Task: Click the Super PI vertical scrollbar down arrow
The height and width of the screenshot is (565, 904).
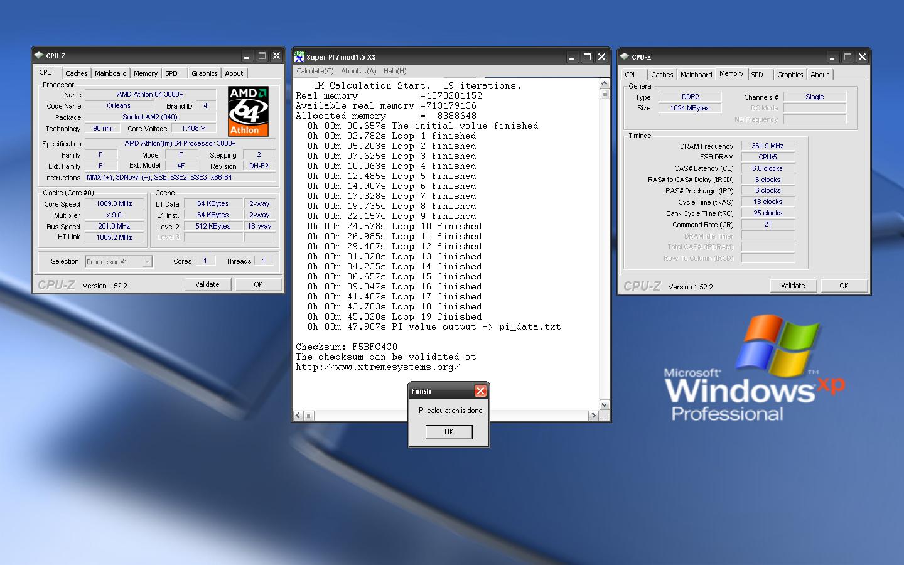Action: point(605,405)
